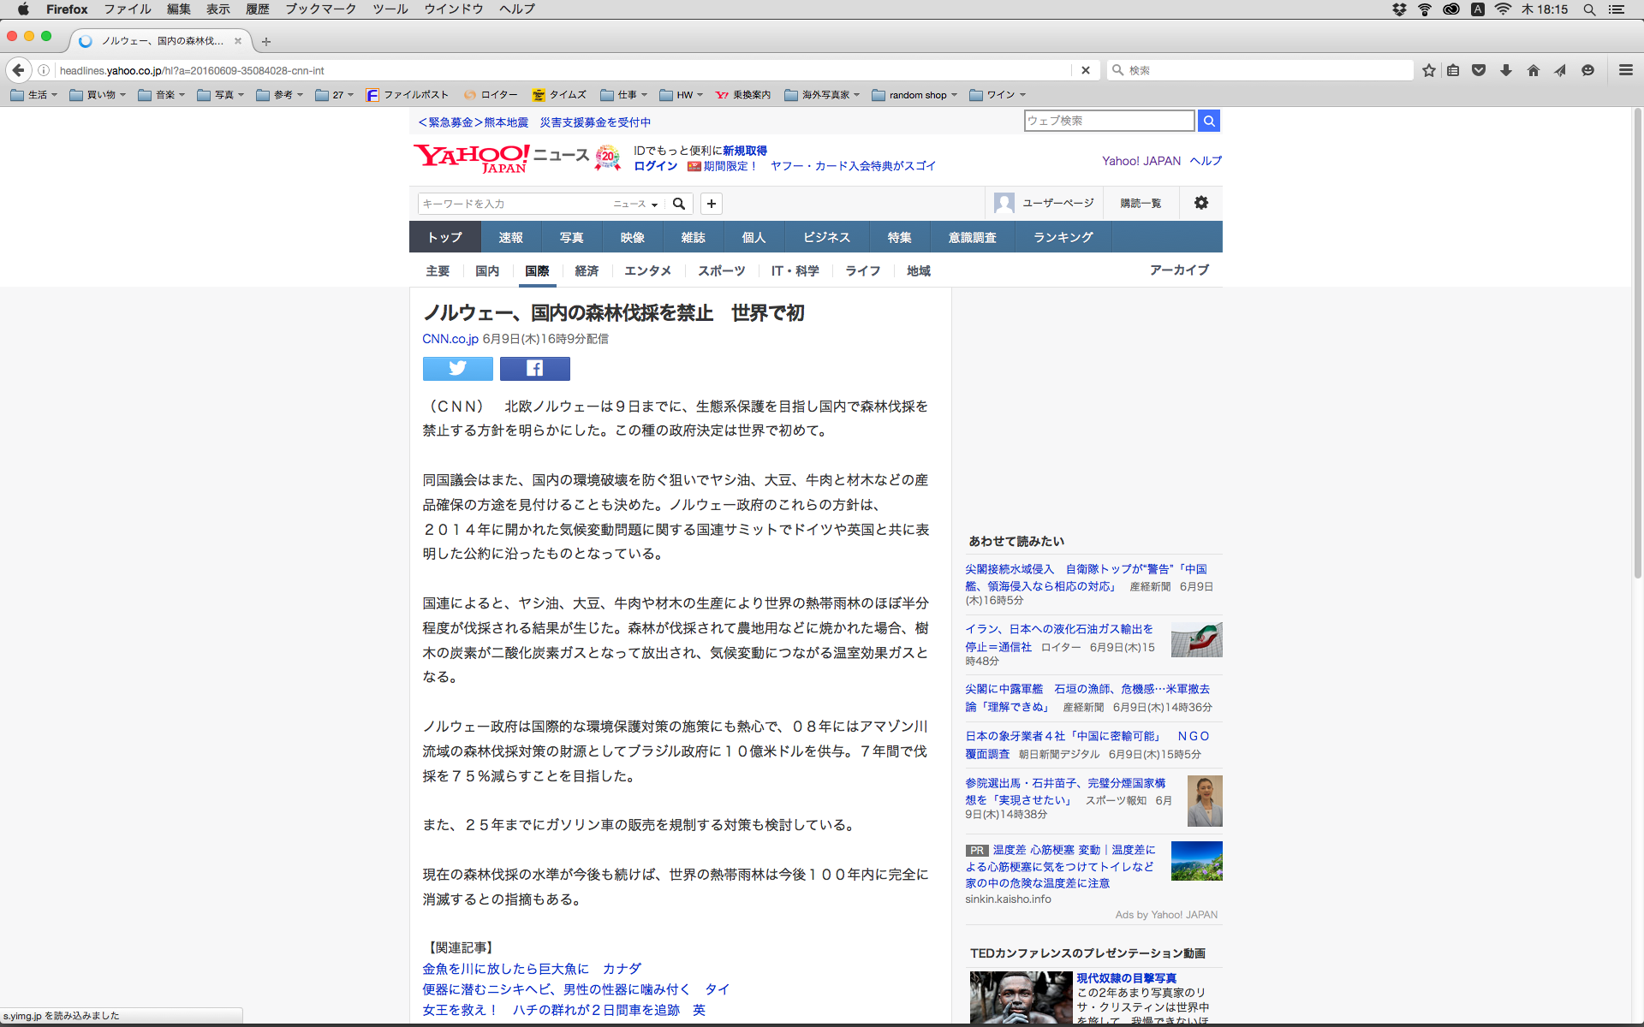Screen dimensions: 1644x1027
Task: Bookmark page with the star icon
Action: [1428, 70]
